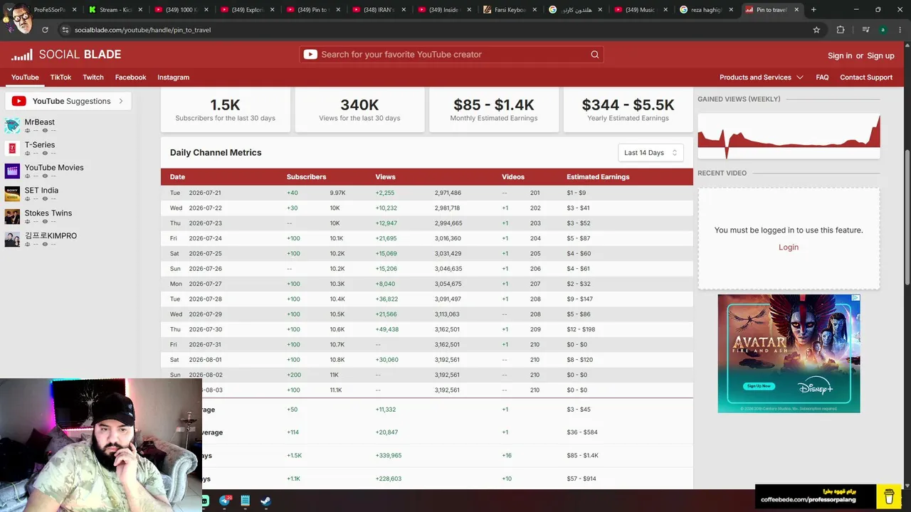Open the browser extensions puzzle icon
Image resolution: width=911 pixels, height=512 pixels.
pyautogui.click(x=841, y=30)
